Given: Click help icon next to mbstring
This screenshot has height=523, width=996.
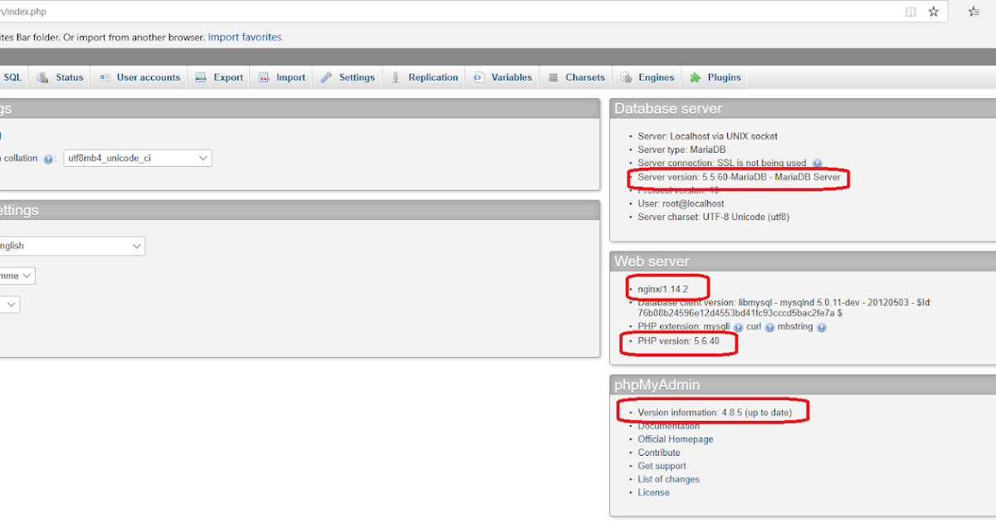Looking at the screenshot, I should click(821, 326).
